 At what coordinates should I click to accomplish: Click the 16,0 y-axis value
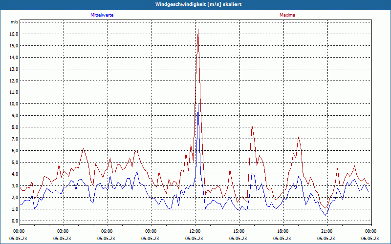coord(14,34)
